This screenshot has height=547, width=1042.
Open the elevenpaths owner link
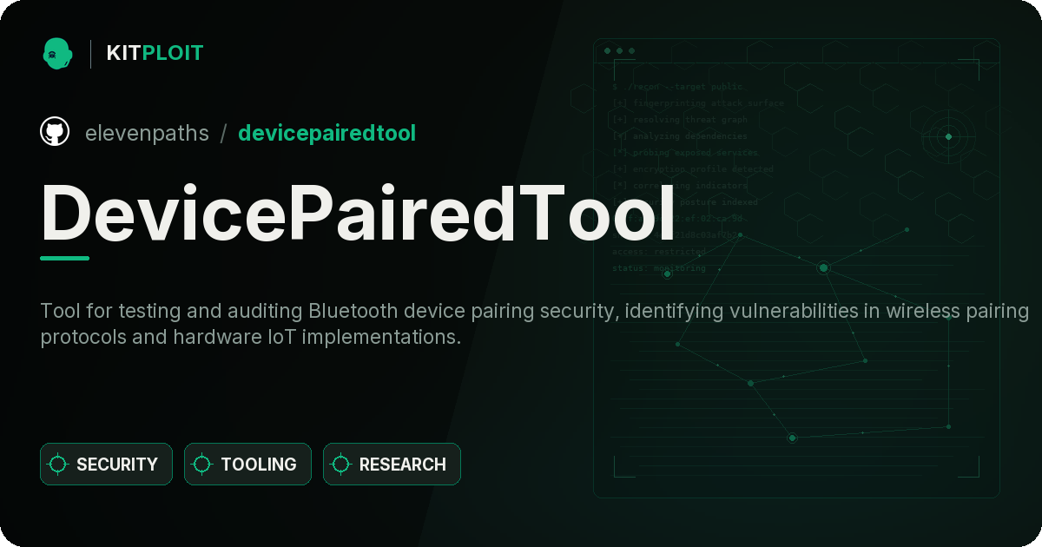point(147,133)
